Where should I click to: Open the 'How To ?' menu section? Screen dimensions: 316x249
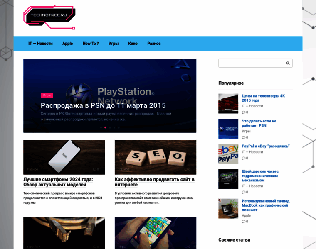(x=91, y=44)
